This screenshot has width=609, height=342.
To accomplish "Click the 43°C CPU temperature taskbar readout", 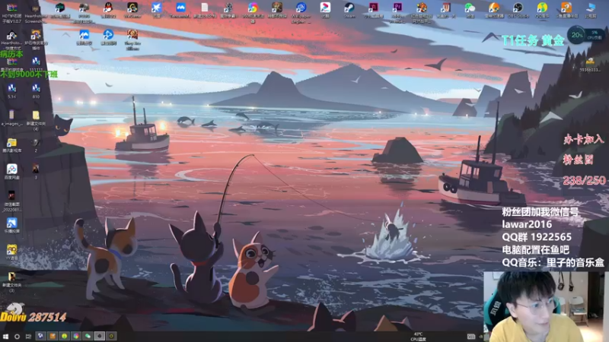I will [418, 337].
